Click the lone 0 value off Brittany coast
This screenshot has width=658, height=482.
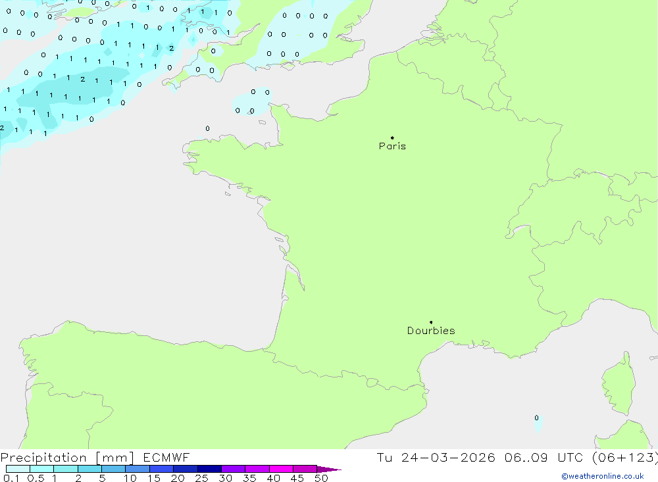(207, 128)
